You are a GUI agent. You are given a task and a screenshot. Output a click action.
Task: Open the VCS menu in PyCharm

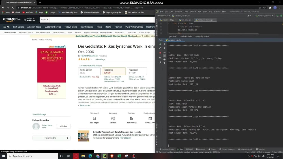[211, 11]
